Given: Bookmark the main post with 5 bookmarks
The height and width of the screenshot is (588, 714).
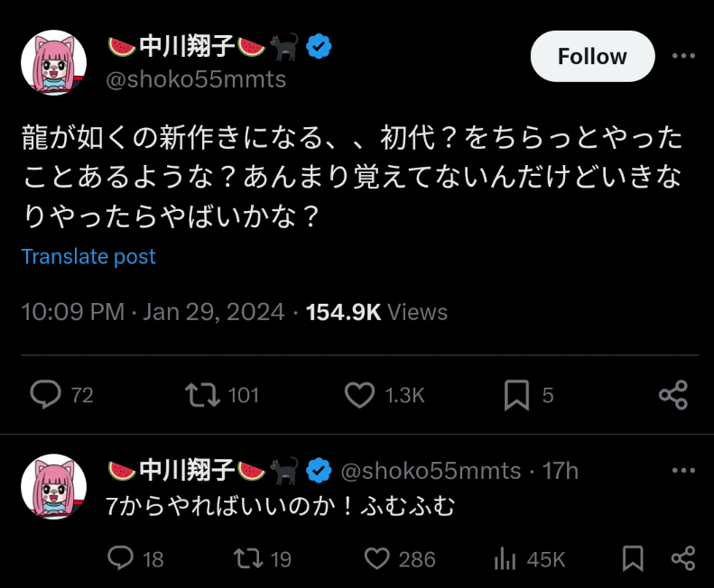Looking at the screenshot, I should coord(517,395).
